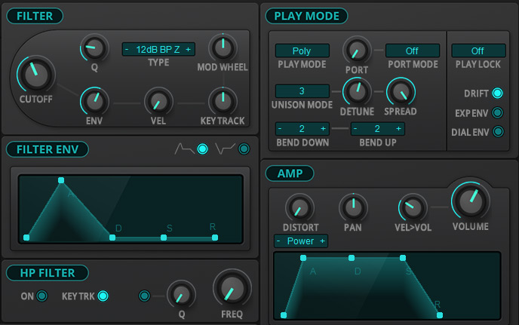Click the amp DISTORT knob

click(298, 207)
